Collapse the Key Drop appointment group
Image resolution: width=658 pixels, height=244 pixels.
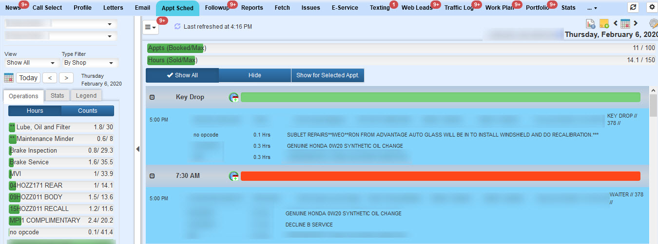tap(152, 97)
